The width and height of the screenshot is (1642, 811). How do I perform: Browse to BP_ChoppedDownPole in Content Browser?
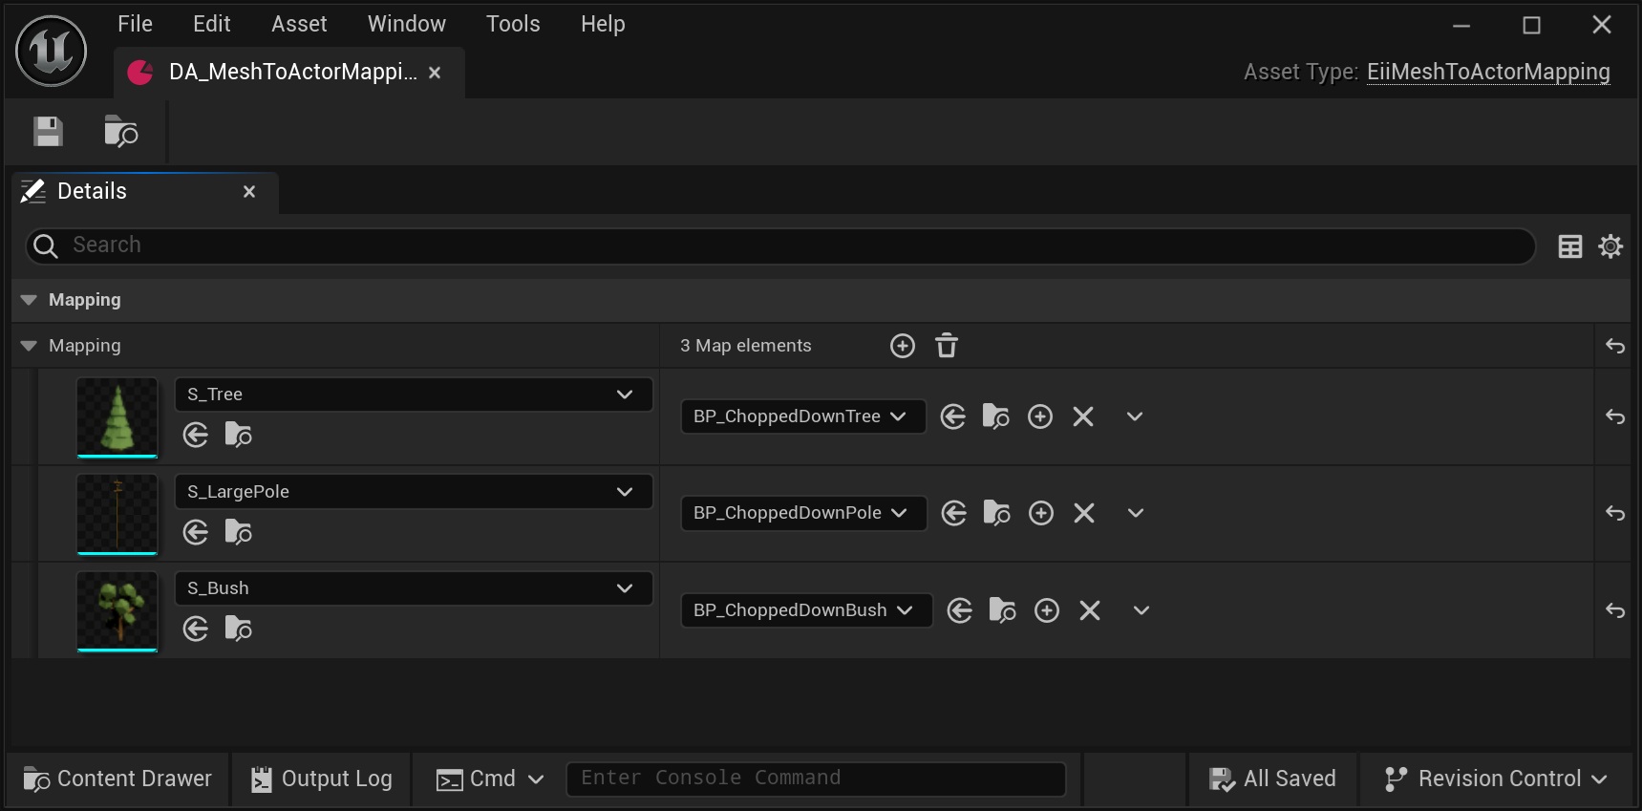coord(996,513)
